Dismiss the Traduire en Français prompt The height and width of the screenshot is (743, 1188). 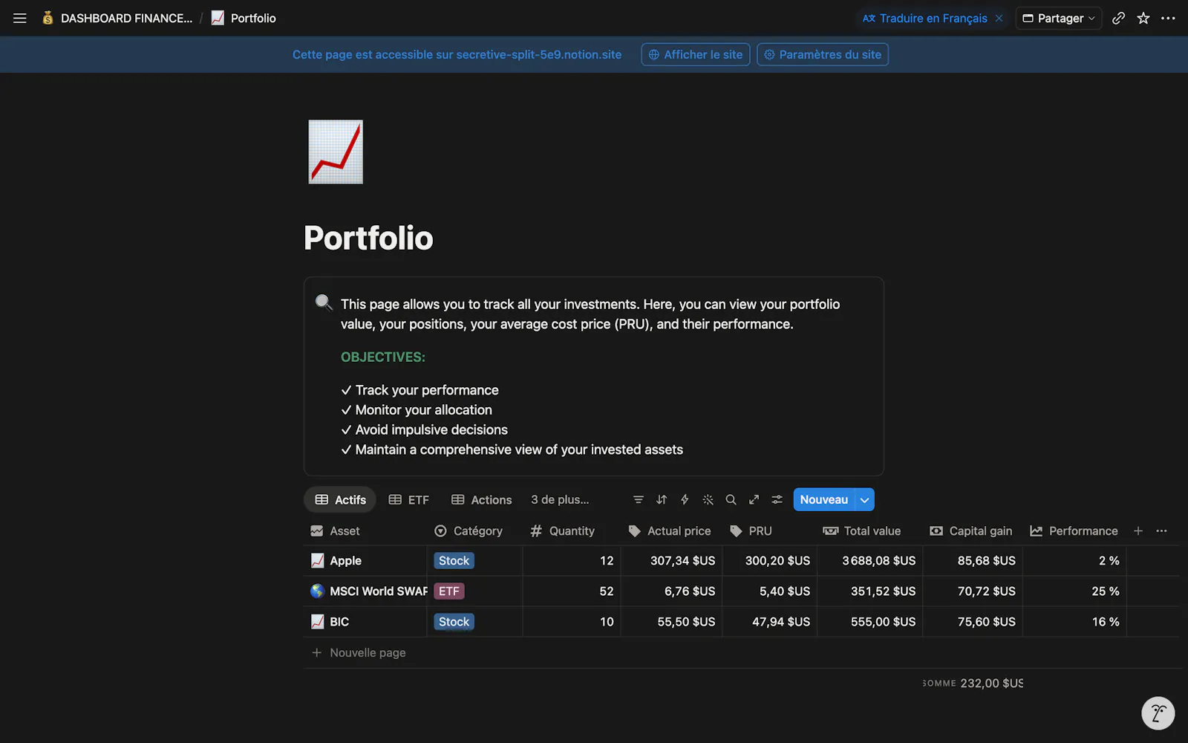coord(999,18)
